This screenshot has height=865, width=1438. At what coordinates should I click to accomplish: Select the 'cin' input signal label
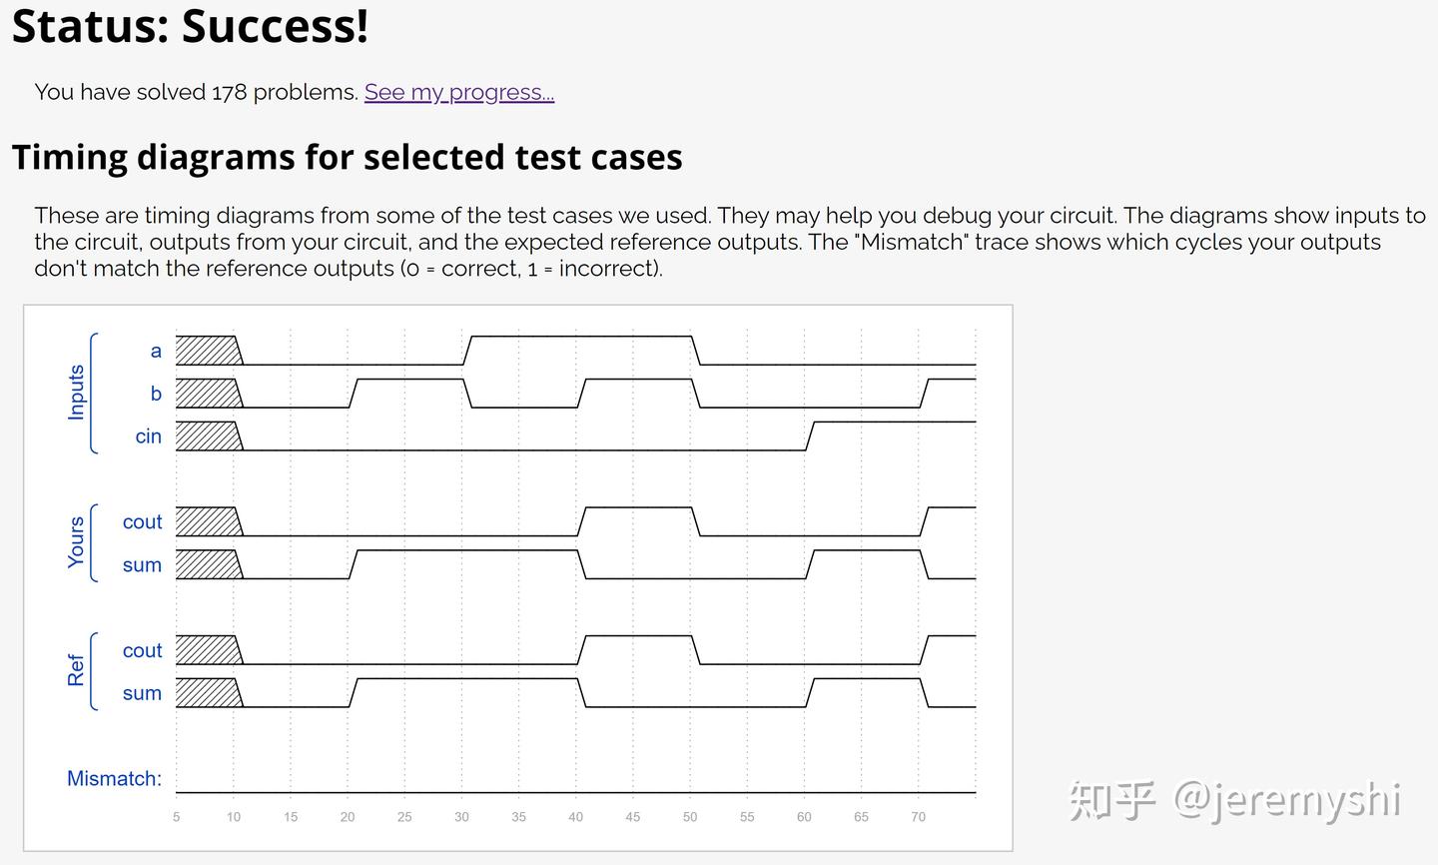point(148,436)
